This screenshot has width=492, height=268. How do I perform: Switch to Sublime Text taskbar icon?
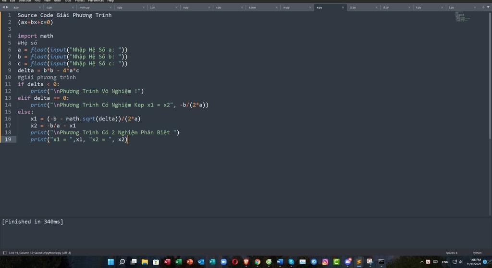click(359, 262)
